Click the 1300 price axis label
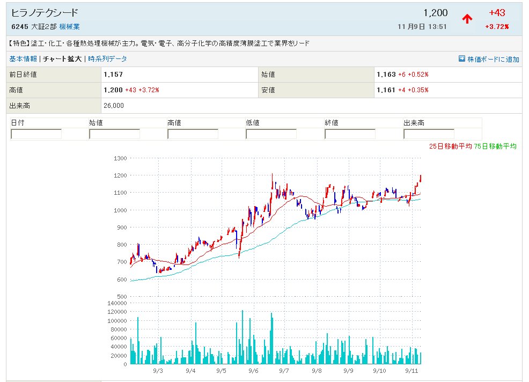The image size is (529, 382). click(x=120, y=158)
